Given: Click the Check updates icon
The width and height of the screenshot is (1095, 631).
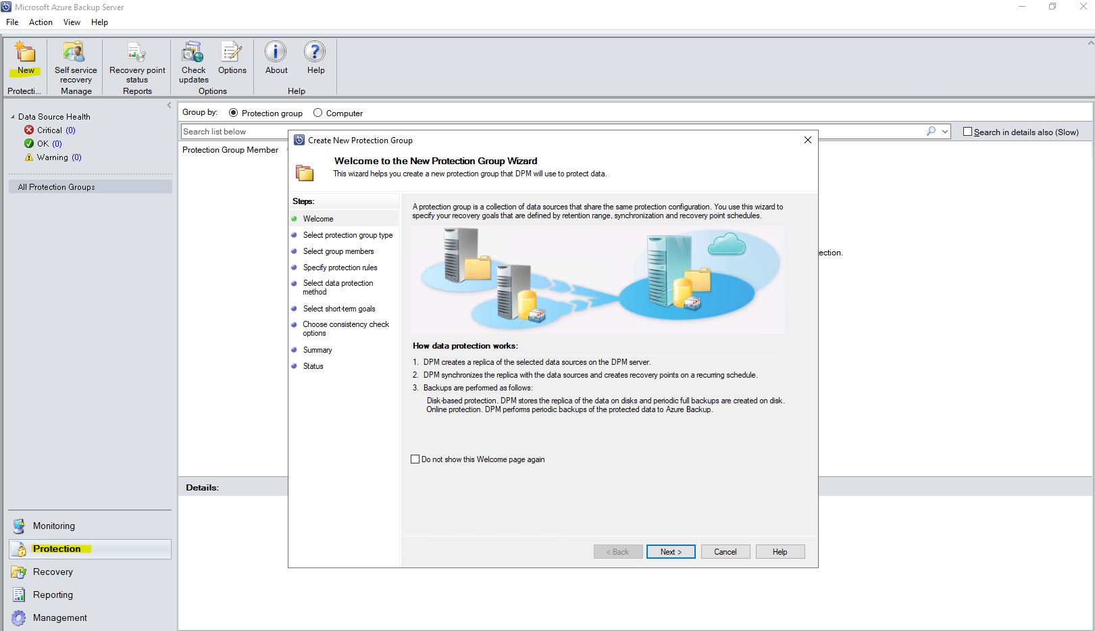Looking at the screenshot, I should [x=193, y=52].
